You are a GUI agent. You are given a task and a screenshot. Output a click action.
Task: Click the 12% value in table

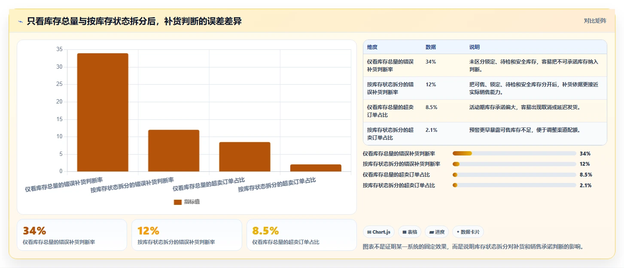431,85
